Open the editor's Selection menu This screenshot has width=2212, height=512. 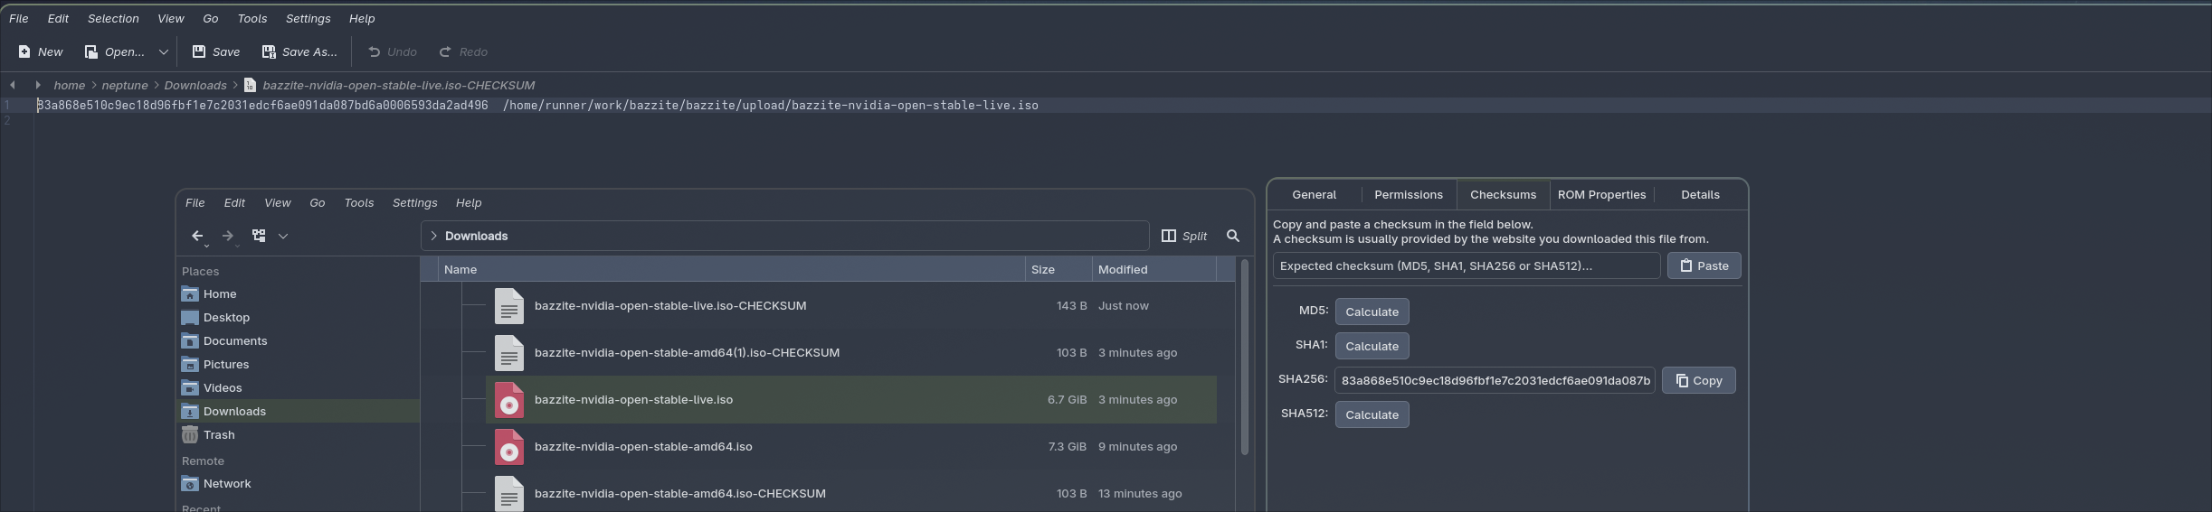(x=113, y=18)
